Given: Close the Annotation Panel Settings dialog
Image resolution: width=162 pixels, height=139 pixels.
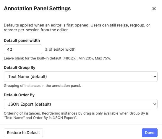Looking at the screenshot, I should coord(154,9).
